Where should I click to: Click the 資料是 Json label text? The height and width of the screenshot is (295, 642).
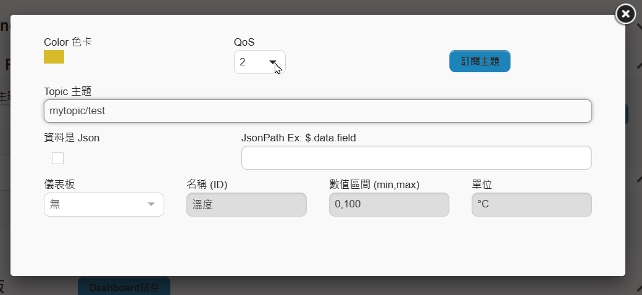(72, 138)
